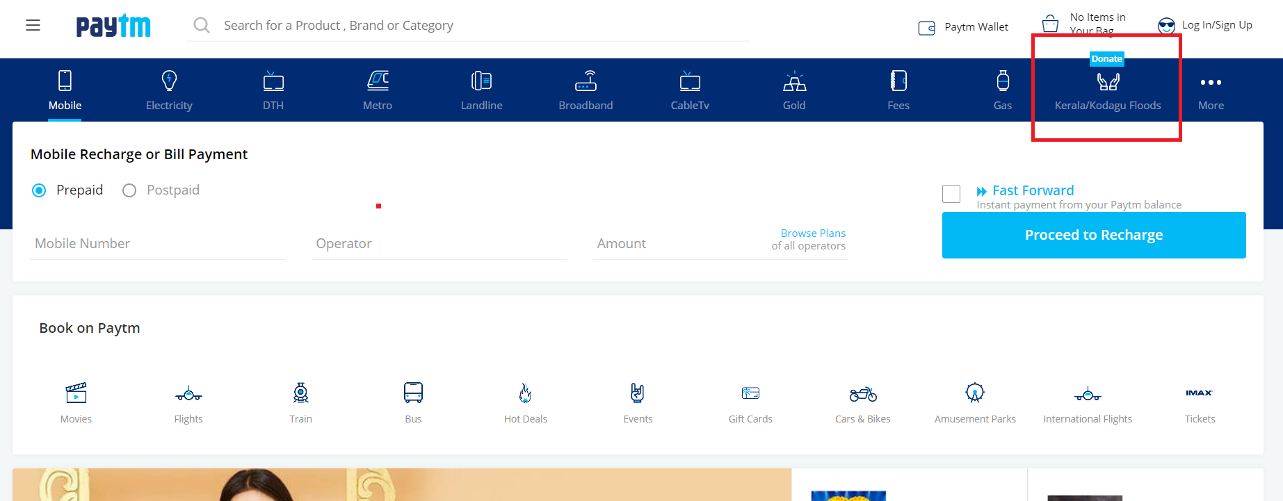
Task: Click Proceed to Recharge button
Action: (1094, 235)
